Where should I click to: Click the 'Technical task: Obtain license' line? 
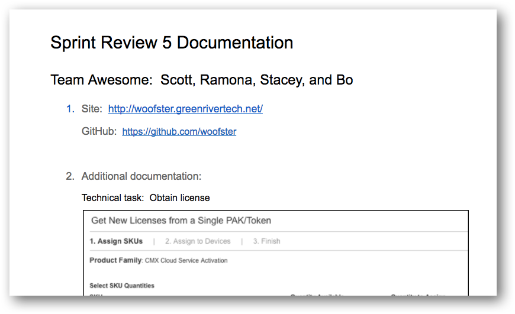click(x=146, y=198)
